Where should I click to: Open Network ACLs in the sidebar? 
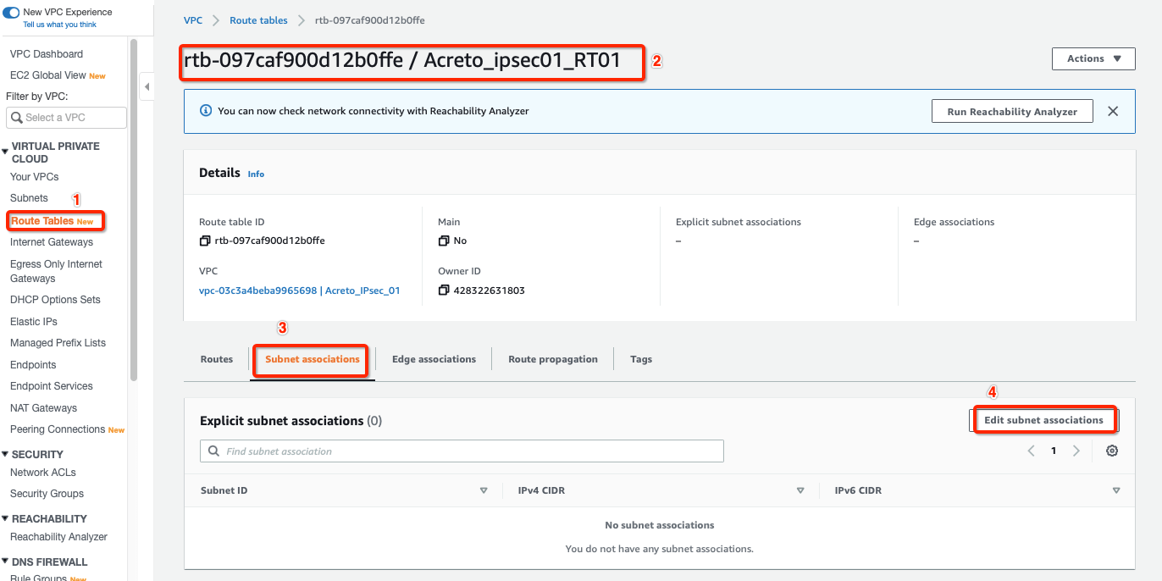pyautogui.click(x=43, y=473)
